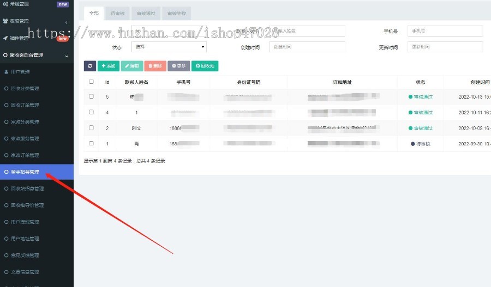Click 审核通过 status in row Id 2
Screen dimensions: 491x287
421,128
